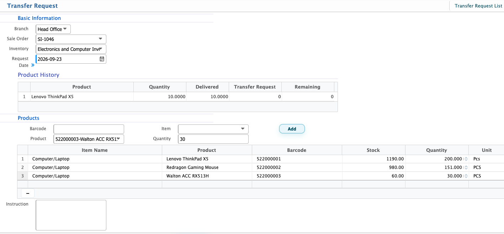
Task: Click the Barcode input field
Action: [x=89, y=129]
